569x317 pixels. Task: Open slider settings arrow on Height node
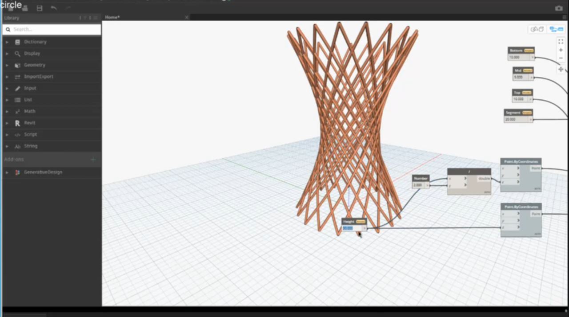coord(364,228)
